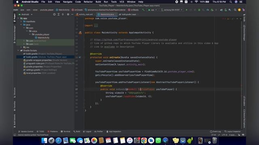
Task: Click the 27:44 cursor position in status bar
Action: coord(214,135)
